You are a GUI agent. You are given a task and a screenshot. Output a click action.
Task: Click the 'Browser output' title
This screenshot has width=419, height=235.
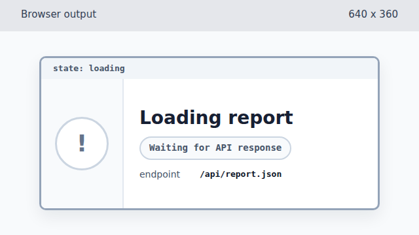pos(58,14)
